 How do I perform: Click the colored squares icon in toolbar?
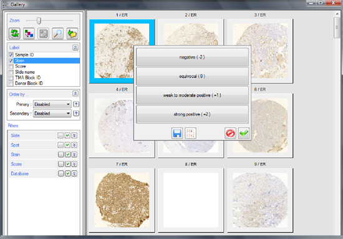point(29,34)
